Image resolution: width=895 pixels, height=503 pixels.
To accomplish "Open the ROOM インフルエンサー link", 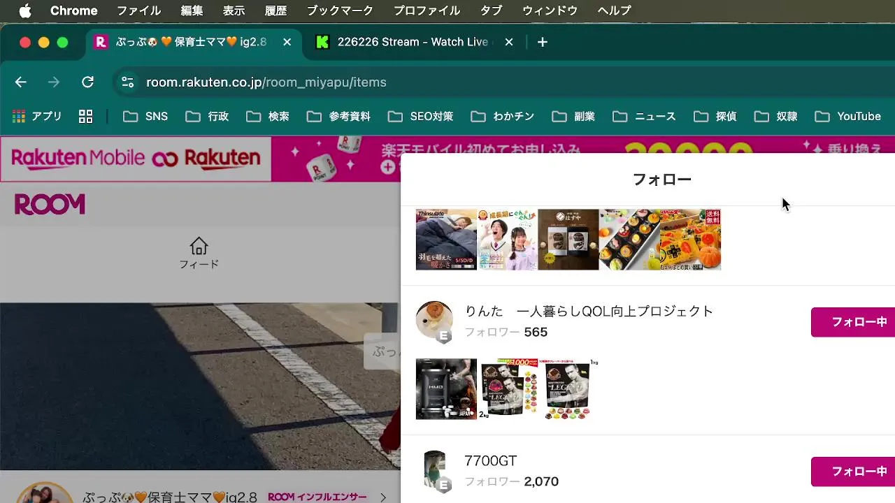I will pyautogui.click(x=317, y=497).
